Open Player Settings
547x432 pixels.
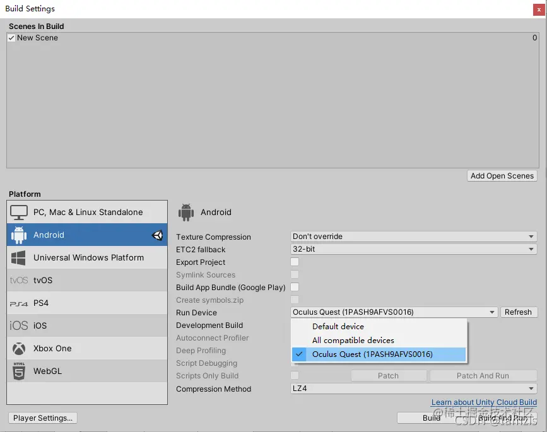tap(42, 417)
